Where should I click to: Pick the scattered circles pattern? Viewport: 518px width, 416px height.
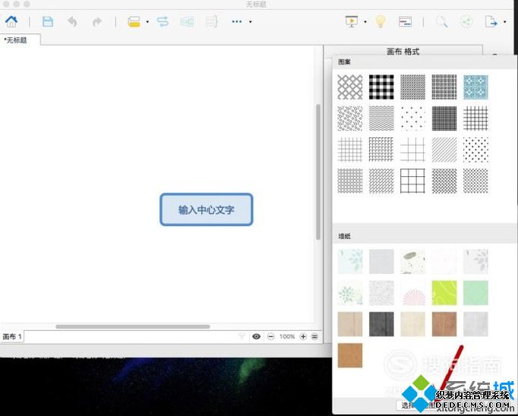click(x=350, y=118)
